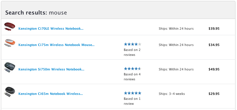Click the $39.95 price
The width and height of the screenshot is (237, 110).
[x=214, y=29]
